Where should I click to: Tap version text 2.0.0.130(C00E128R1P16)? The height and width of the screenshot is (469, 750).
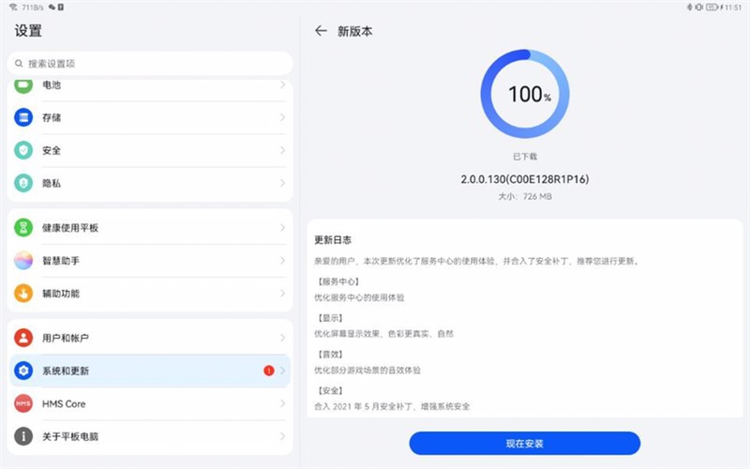tap(525, 179)
